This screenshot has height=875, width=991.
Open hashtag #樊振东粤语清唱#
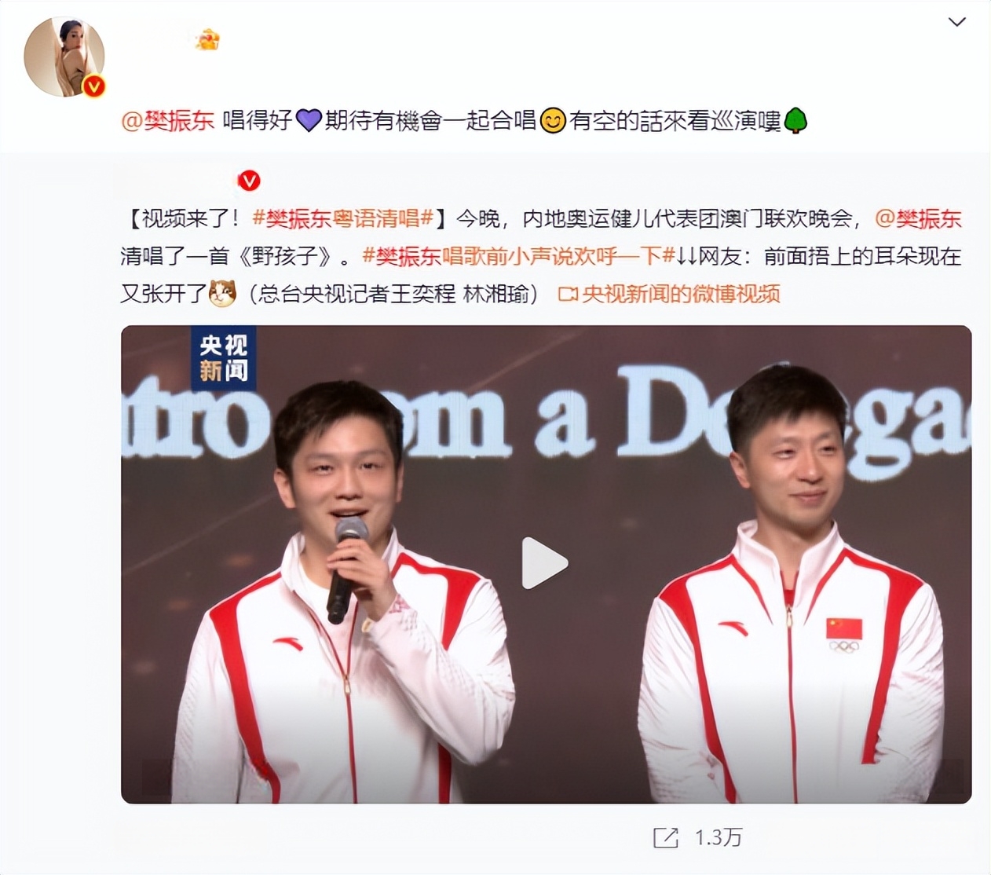pos(343,218)
